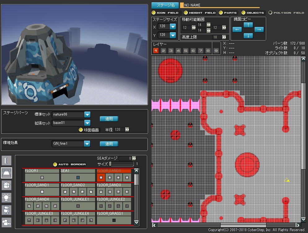Select the floor terrain tool icon
Viewport: 308px width, 233px height.
(7, 173)
